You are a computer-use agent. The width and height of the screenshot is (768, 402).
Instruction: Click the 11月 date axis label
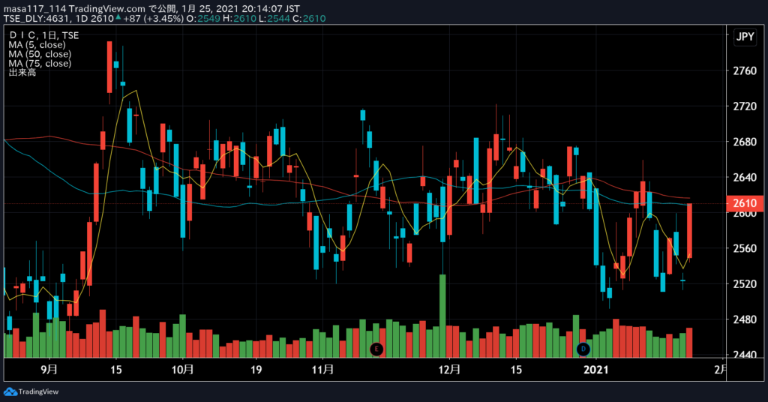point(322,369)
